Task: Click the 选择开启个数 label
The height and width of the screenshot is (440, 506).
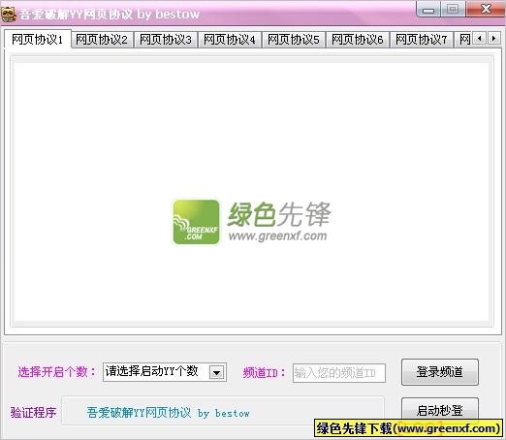Action: pos(56,372)
